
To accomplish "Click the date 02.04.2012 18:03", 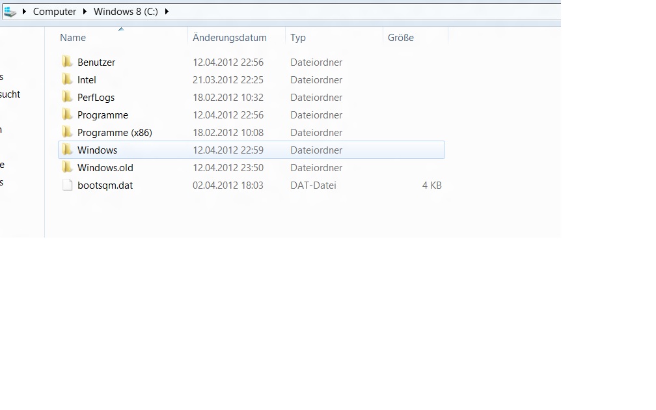I will pos(228,185).
